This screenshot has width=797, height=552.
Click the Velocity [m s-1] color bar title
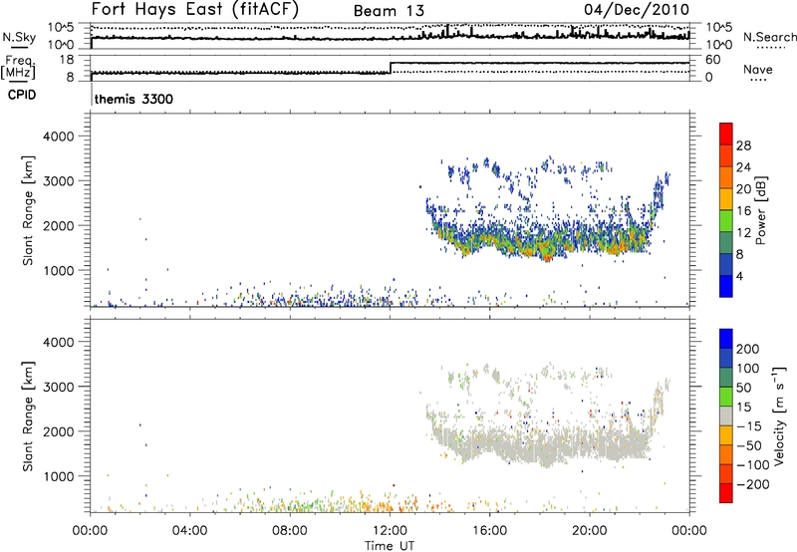[779, 415]
